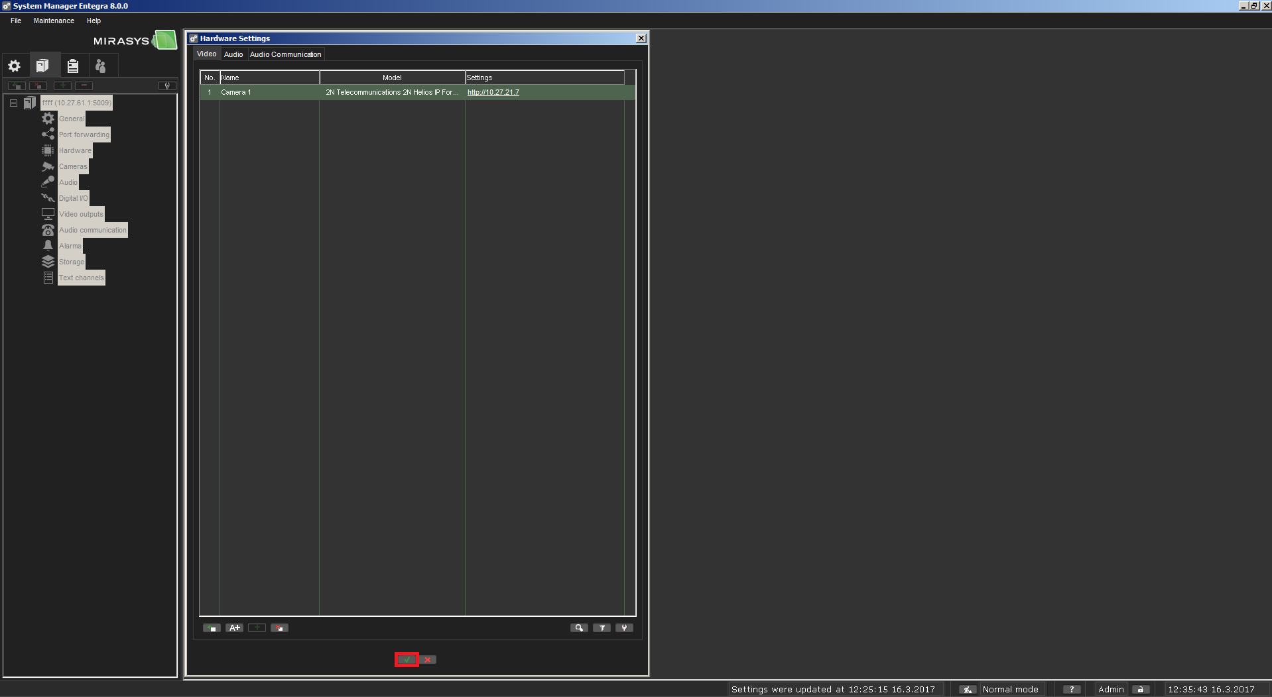The width and height of the screenshot is (1272, 697).
Task: Click the lock icon next to Admin
Action: (1140, 689)
